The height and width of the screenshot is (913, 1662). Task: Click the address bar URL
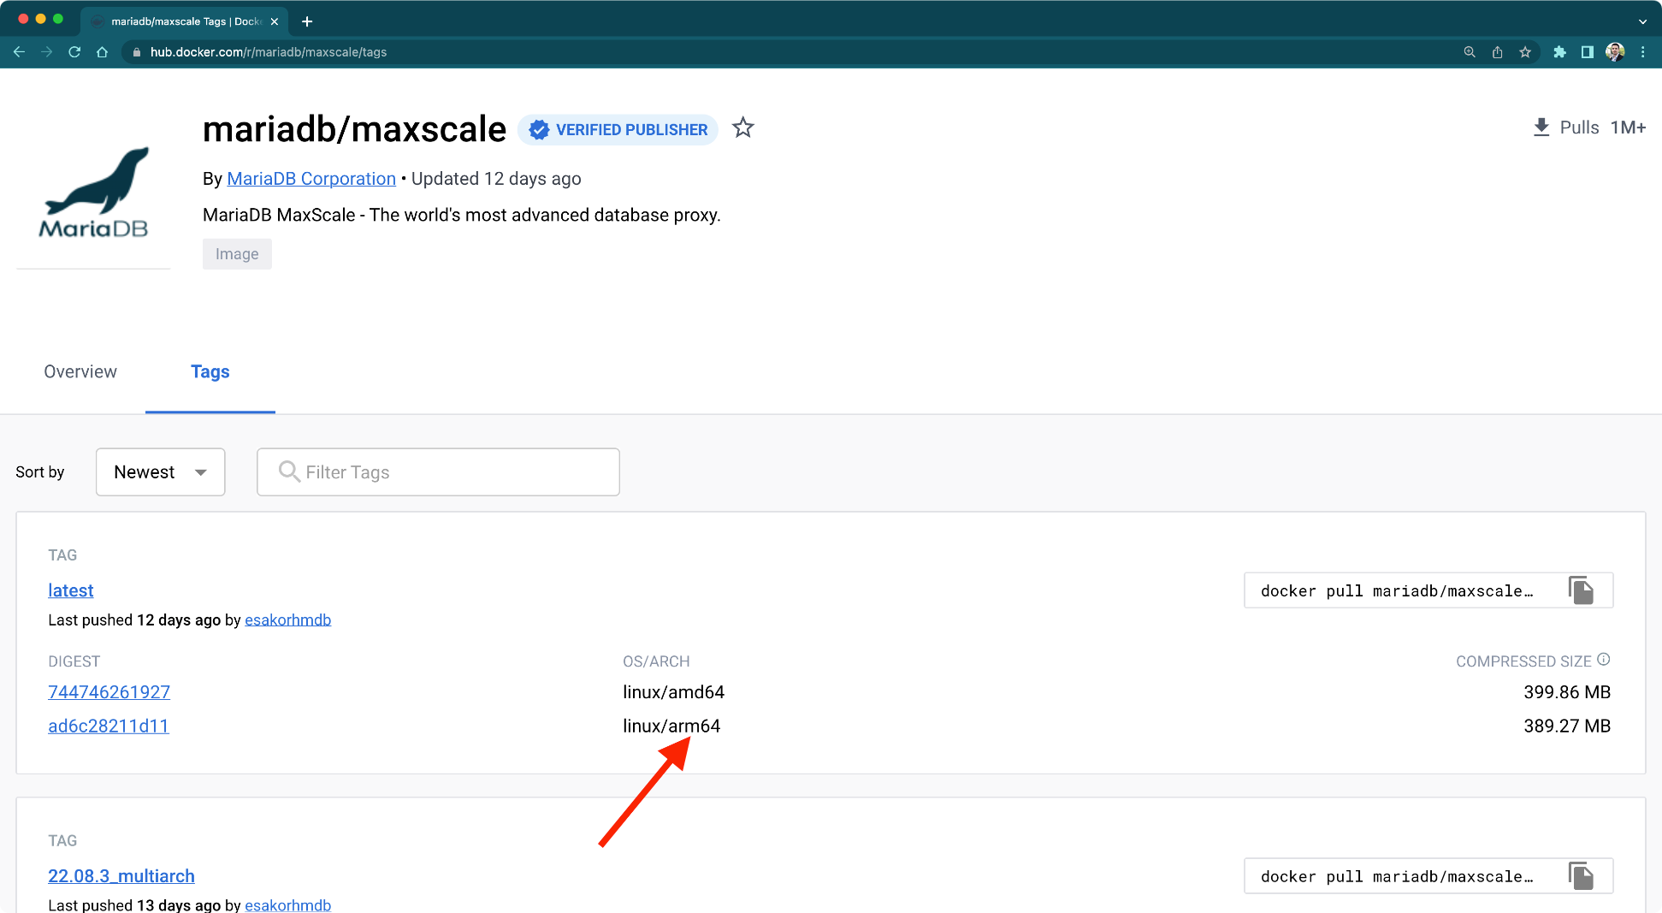269,52
